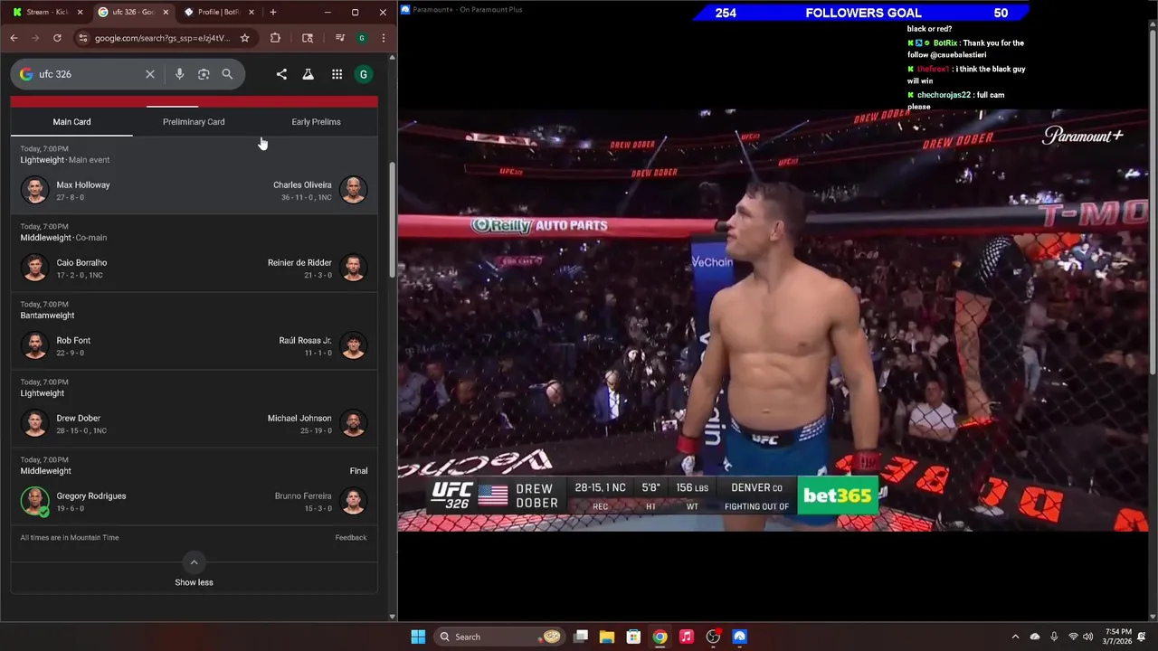1158x651 pixels.
Task: Switch to the Early Prelims tab
Action: point(316,121)
